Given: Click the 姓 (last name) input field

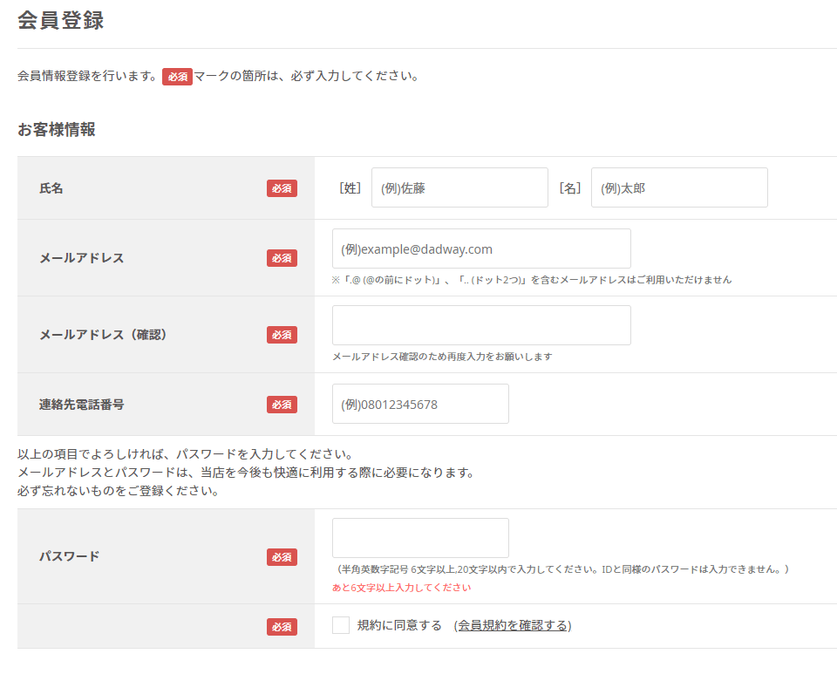Looking at the screenshot, I should [x=459, y=187].
